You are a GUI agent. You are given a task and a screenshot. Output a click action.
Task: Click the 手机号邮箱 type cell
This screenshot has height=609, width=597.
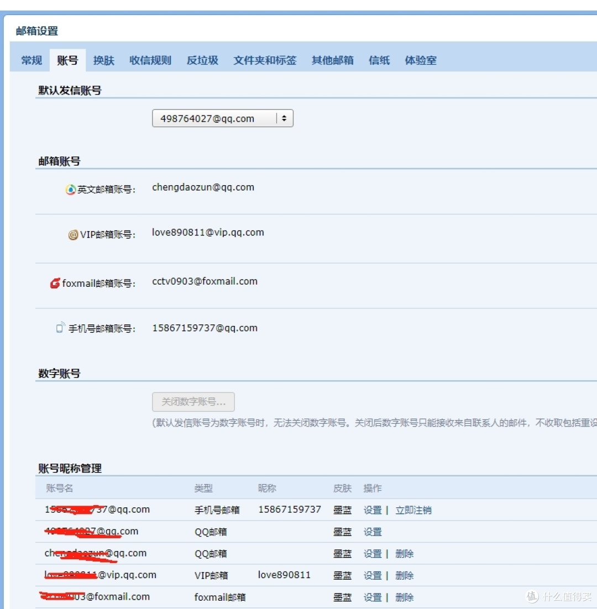click(217, 510)
